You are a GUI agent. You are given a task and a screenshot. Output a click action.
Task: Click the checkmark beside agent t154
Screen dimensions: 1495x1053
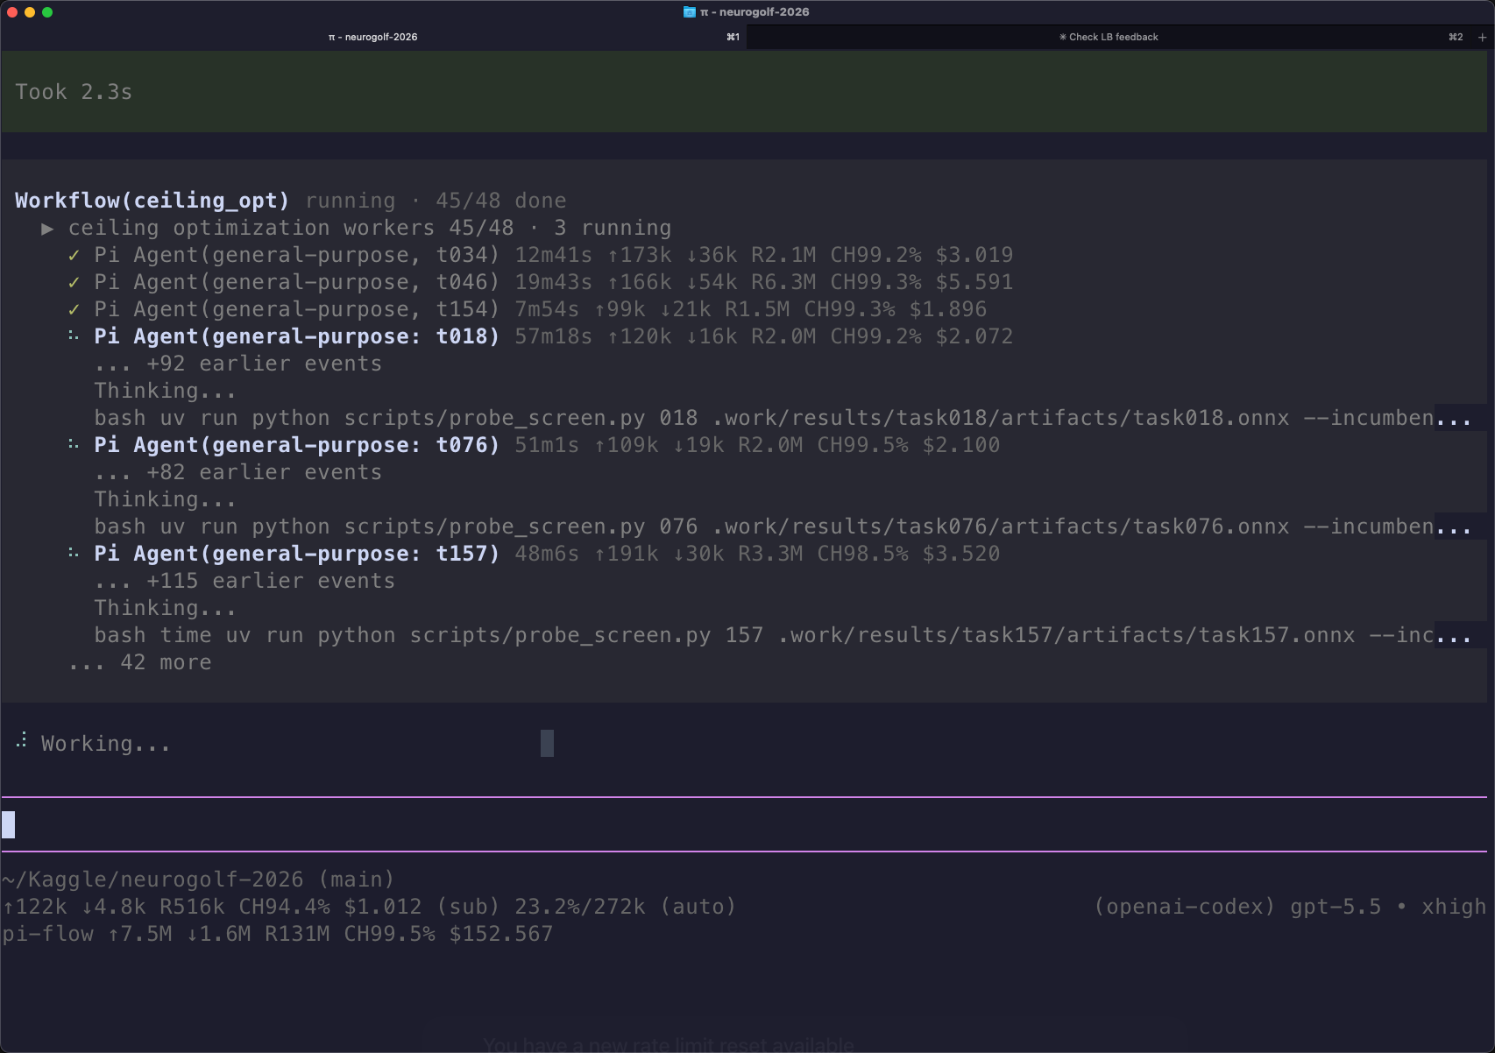(74, 310)
